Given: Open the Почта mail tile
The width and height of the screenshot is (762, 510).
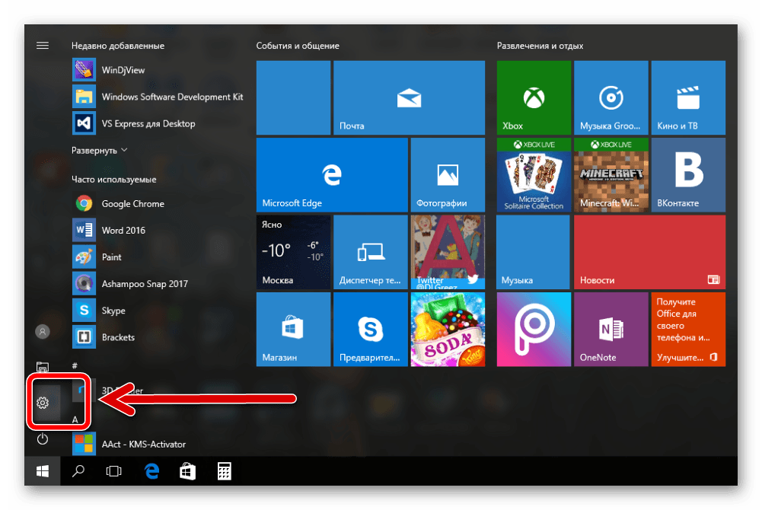Looking at the screenshot, I should click(x=409, y=97).
